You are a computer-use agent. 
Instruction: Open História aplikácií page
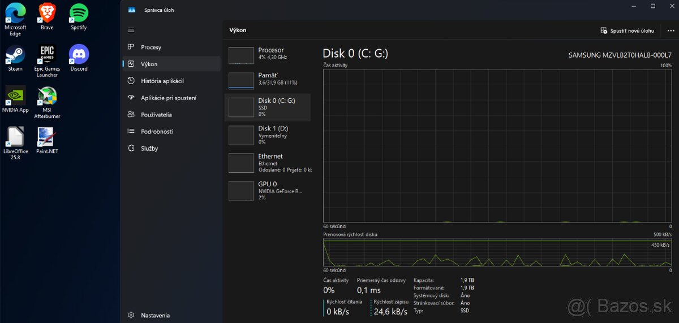coord(172,81)
